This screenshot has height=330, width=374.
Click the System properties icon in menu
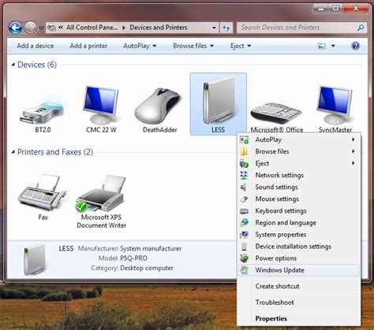pyautogui.click(x=244, y=235)
